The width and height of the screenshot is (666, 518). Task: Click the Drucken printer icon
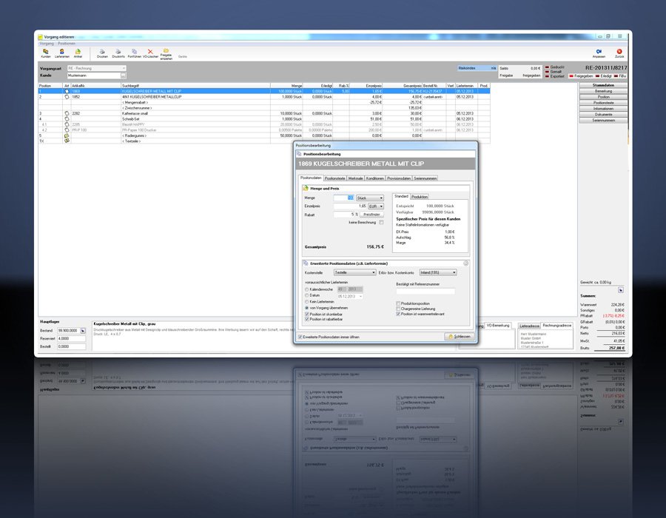(102, 51)
